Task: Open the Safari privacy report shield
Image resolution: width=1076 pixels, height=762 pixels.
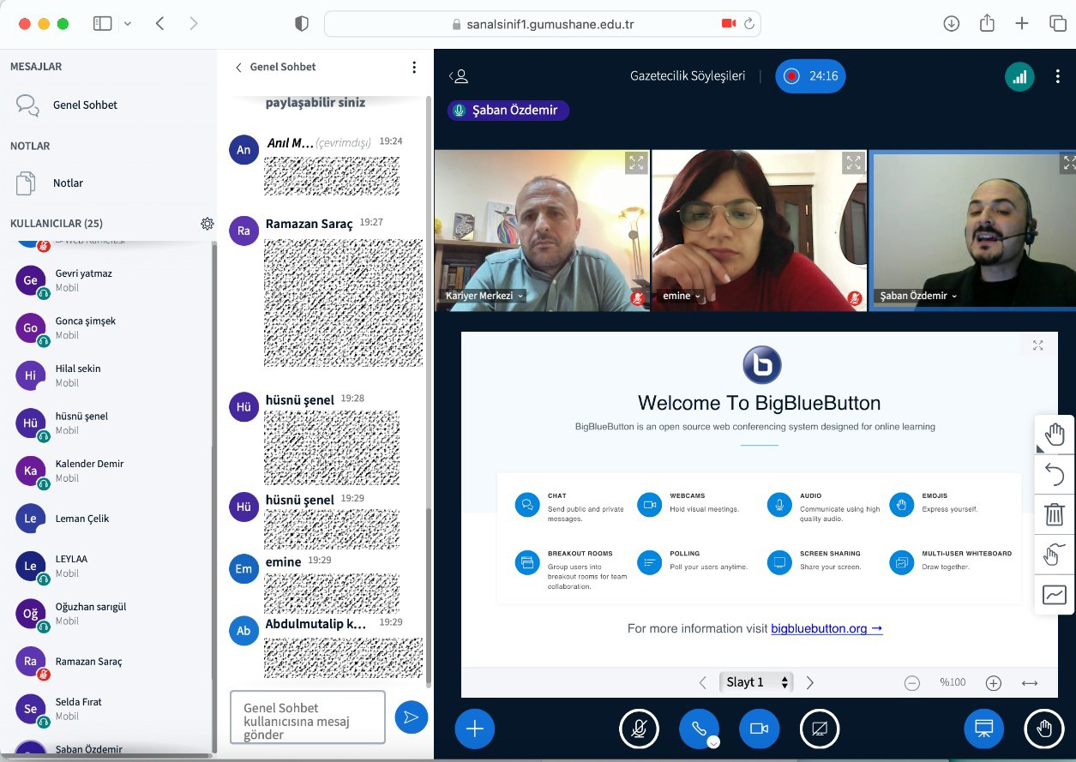Action: [302, 24]
